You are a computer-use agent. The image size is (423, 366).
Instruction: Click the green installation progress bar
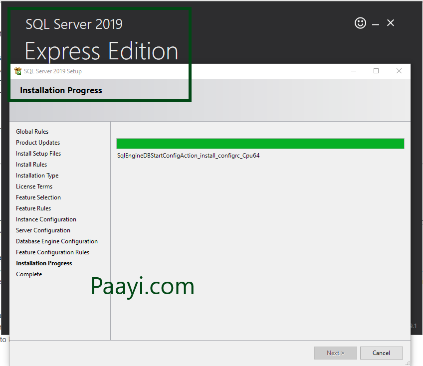coord(260,143)
